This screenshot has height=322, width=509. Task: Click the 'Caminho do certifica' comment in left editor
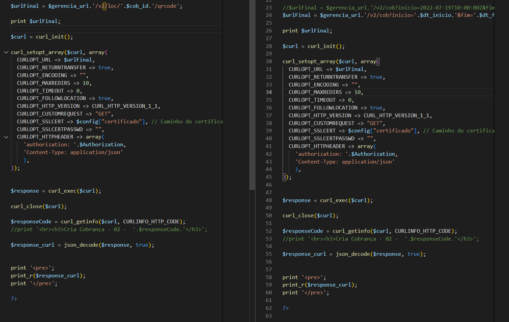(x=187, y=122)
